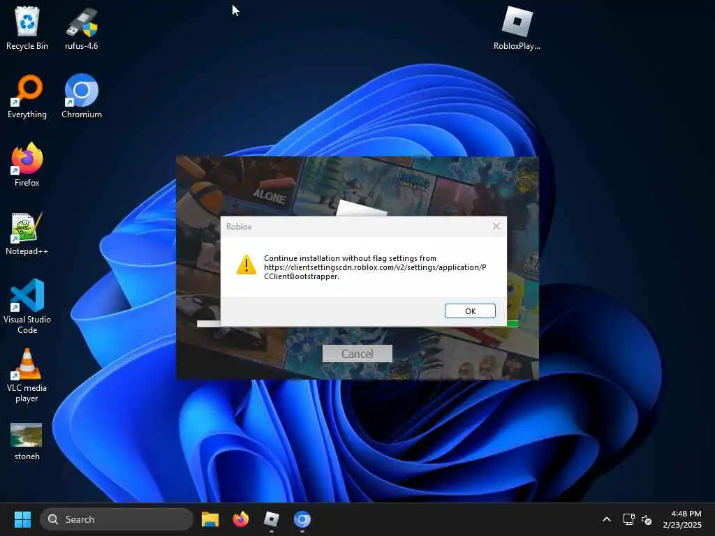Click the Roblox dialog title text

tap(239, 227)
